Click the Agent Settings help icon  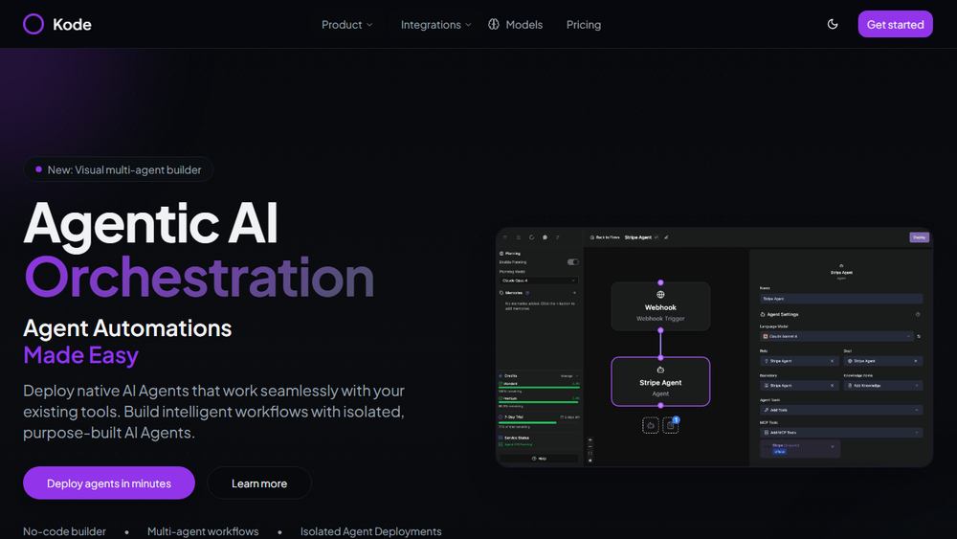[x=918, y=314]
